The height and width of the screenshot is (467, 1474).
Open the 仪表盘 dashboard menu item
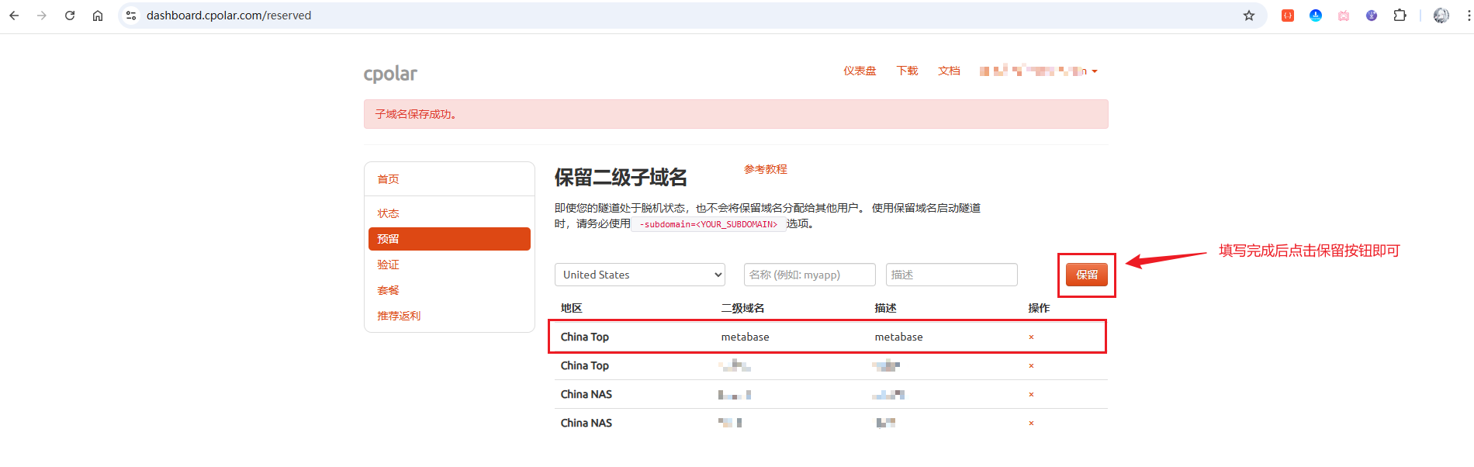pyautogui.click(x=860, y=71)
